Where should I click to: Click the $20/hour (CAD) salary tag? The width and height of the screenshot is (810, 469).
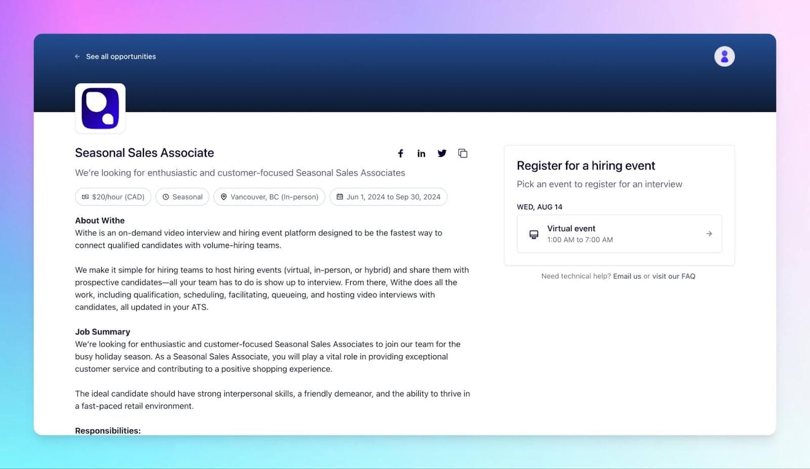point(113,197)
